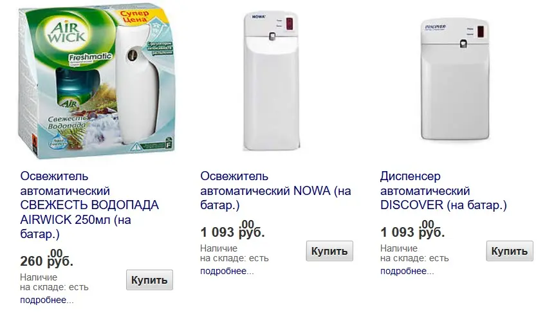Screen dimensions: 554x332
Task: Click the DISCOVER 'Наличие на складе' text
Action: click(414, 254)
